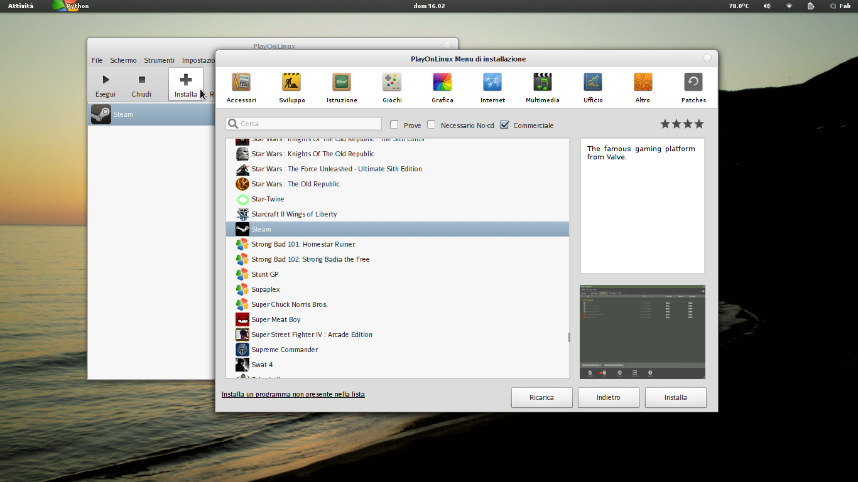
Task: Click the Supreme Commander icon
Action: [x=242, y=350]
